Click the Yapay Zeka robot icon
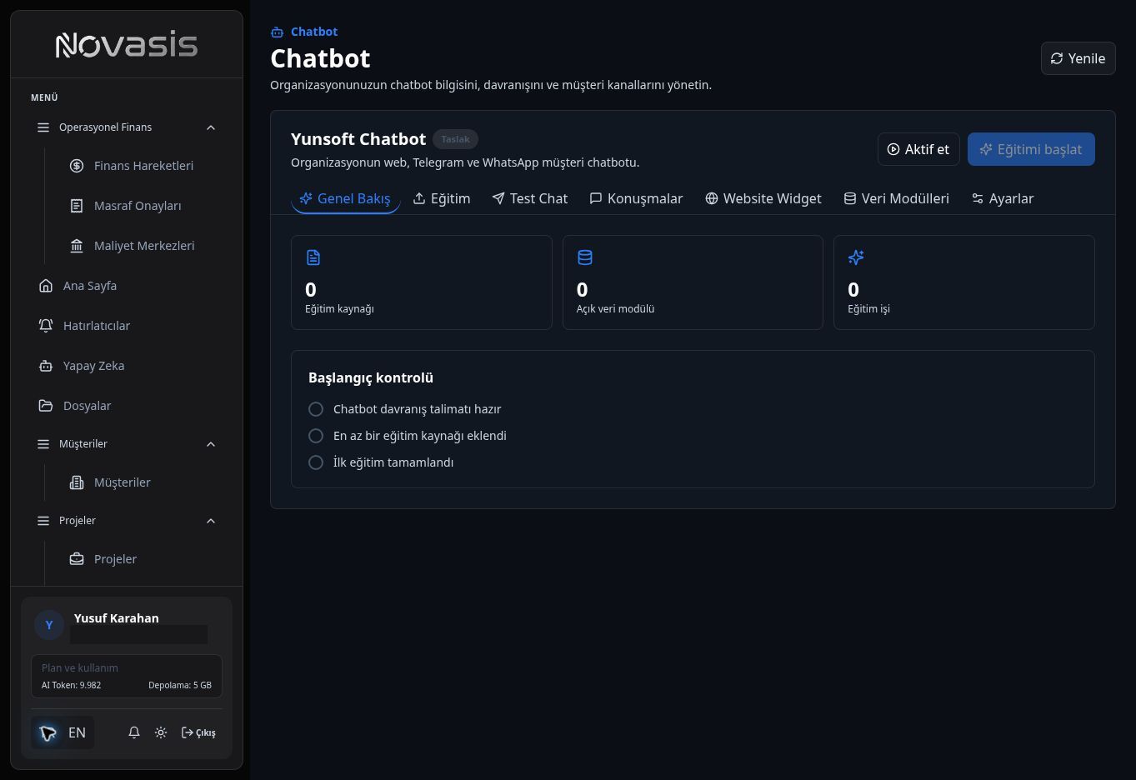This screenshot has width=1136, height=780. [x=46, y=366]
